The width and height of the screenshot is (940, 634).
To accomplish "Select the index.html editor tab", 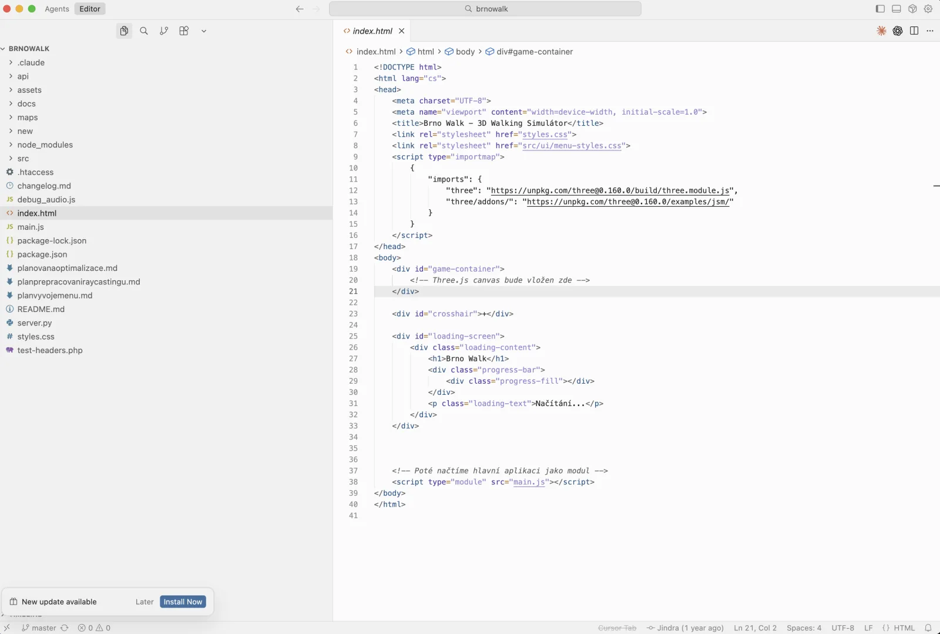I will 372,31.
